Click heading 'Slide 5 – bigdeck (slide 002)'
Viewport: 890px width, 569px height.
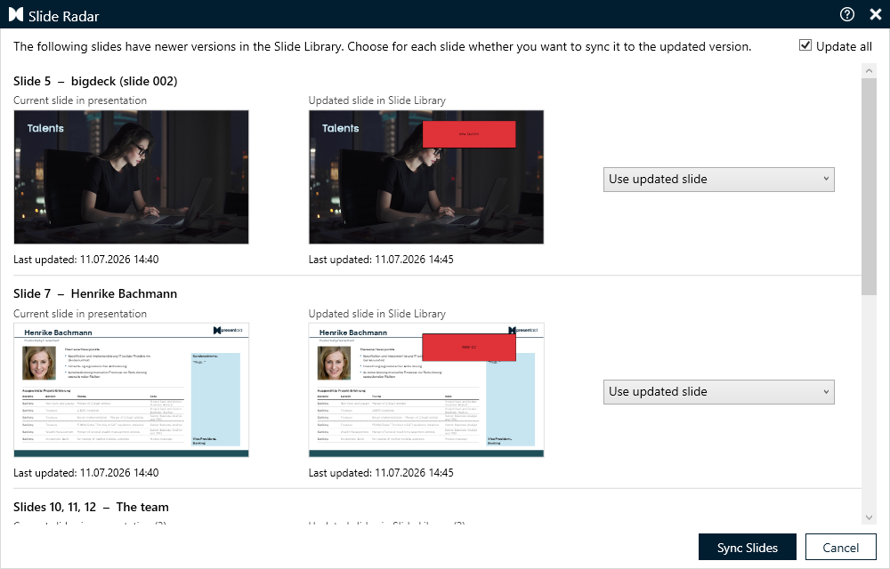click(95, 81)
